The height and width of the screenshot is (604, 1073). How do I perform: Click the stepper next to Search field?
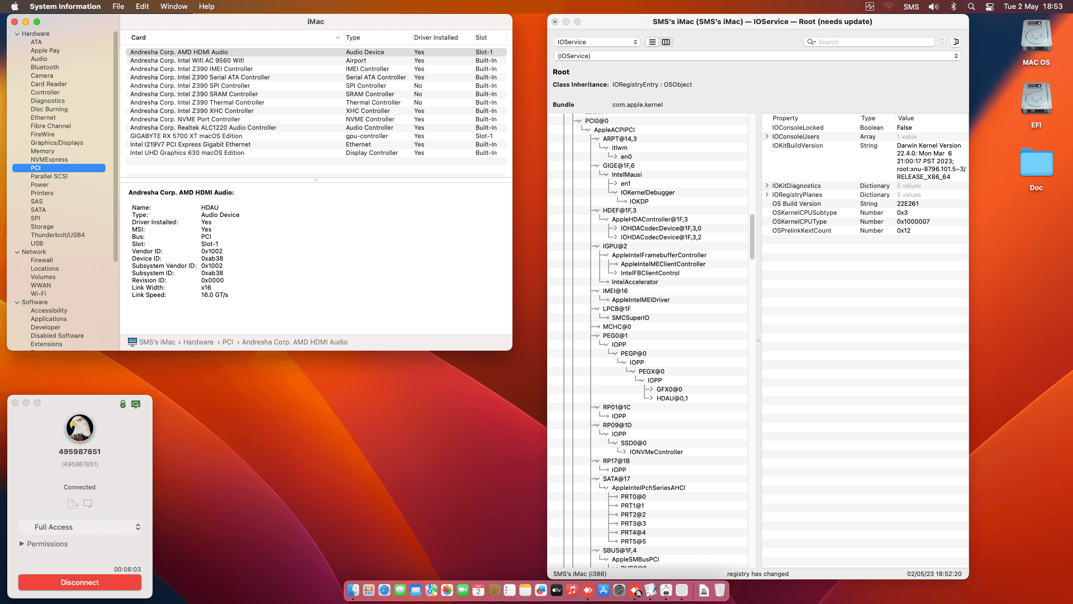click(x=942, y=42)
